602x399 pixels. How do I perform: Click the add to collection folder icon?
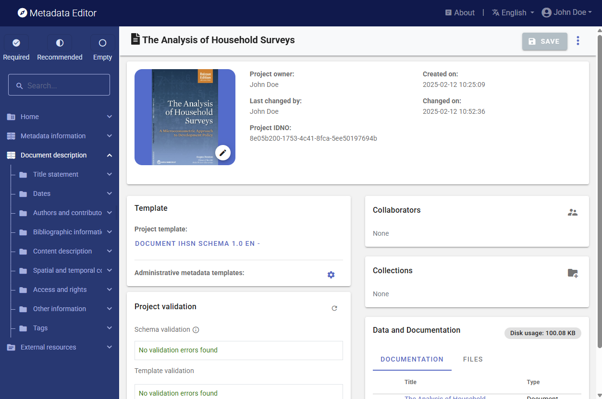(x=572, y=273)
